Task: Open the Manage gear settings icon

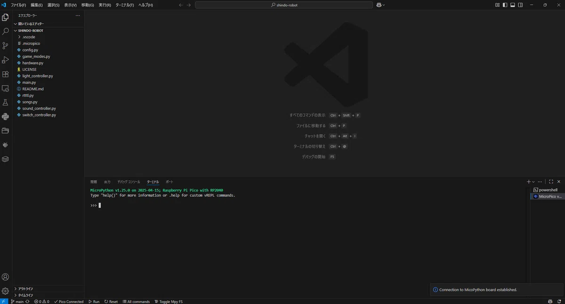Action: (x=5, y=291)
